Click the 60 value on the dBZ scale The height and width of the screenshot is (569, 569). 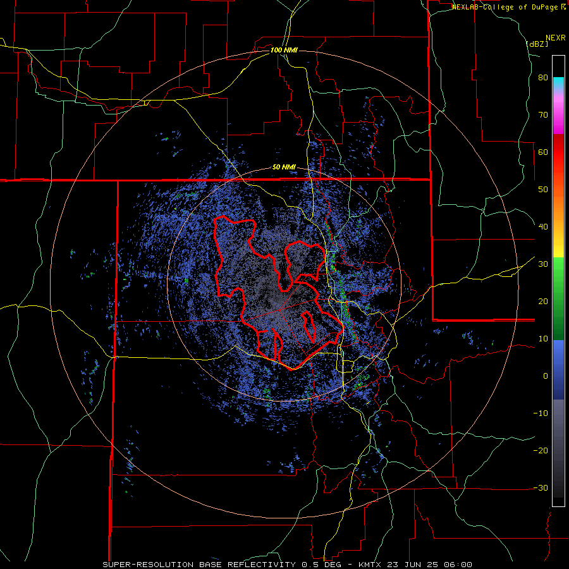tap(543, 152)
